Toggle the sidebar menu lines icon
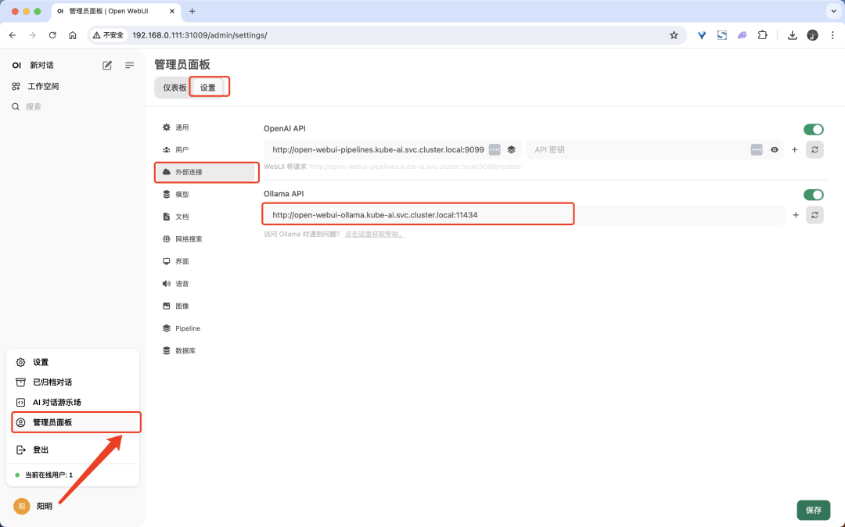 coord(129,65)
